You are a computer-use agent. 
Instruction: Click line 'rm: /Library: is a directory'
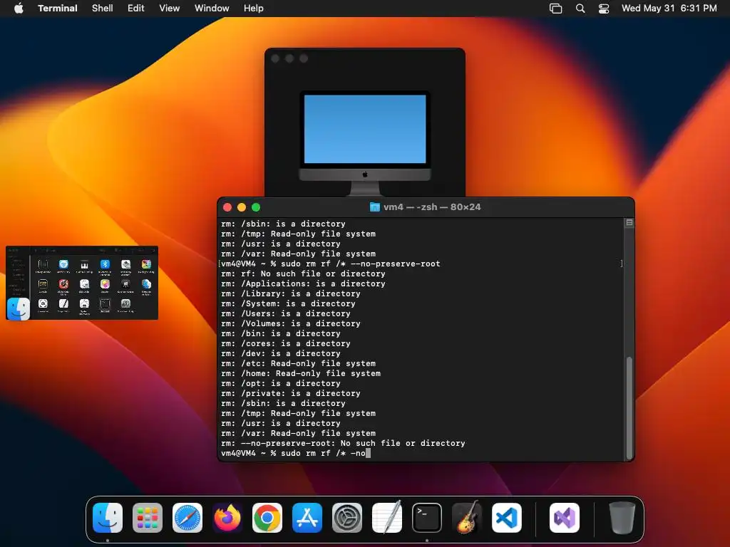click(291, 293)
